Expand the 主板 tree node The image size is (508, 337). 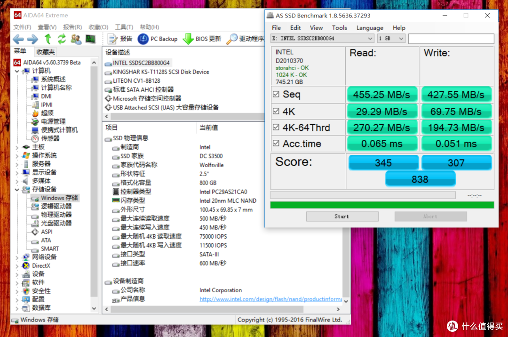coord(17,147)
